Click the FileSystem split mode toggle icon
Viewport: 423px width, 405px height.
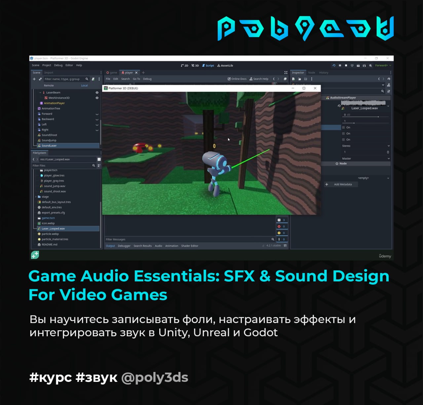point(99,159)
